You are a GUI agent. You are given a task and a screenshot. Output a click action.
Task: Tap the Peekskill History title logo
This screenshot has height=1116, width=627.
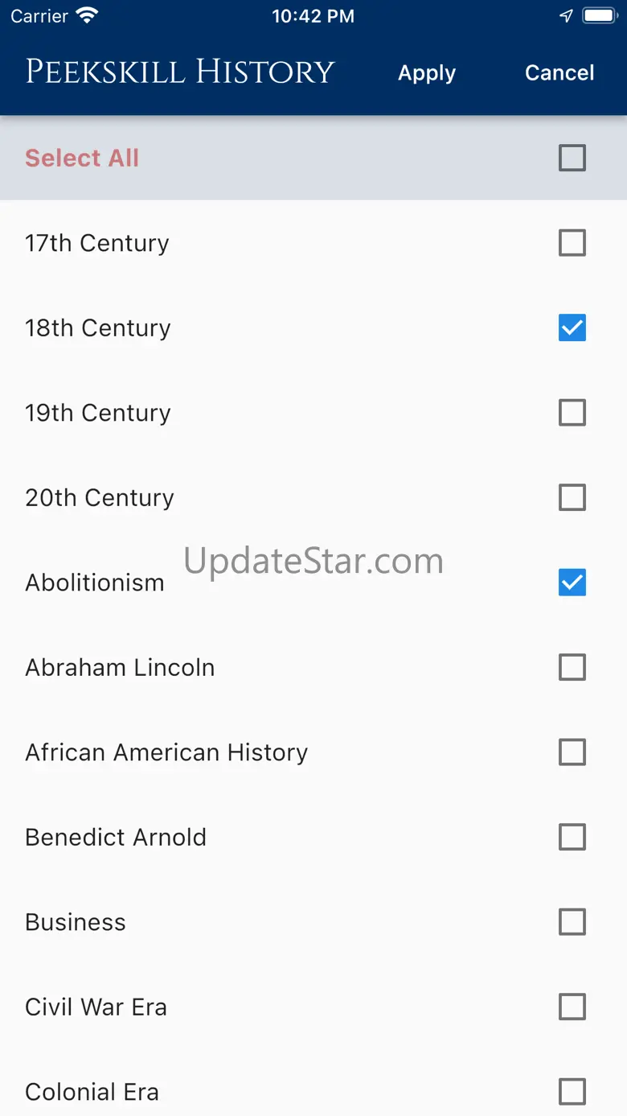[179, 72]
